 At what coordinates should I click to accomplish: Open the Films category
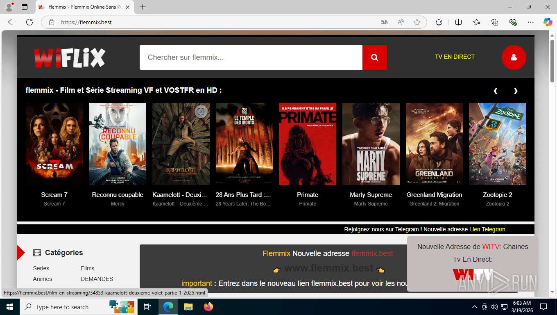tap(88, 268)
